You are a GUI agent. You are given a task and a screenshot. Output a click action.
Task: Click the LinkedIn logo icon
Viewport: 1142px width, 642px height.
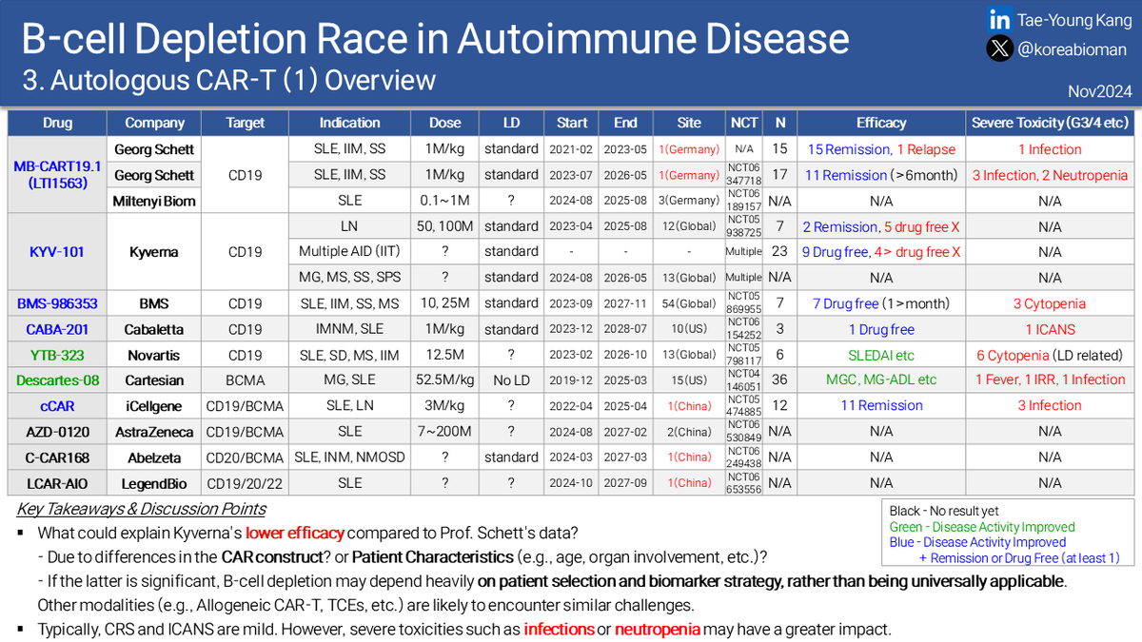pos(999,19)
